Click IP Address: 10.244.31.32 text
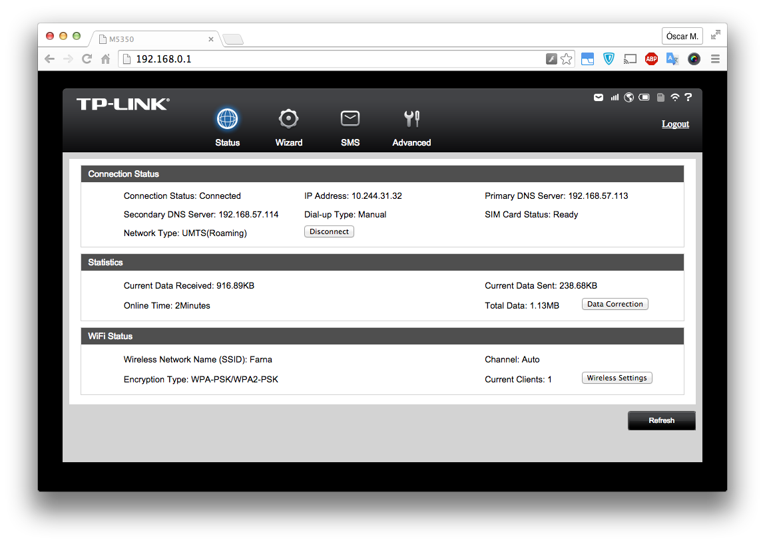Image resolution: width=765 pixels, height=544 pixels. point(353,196)
